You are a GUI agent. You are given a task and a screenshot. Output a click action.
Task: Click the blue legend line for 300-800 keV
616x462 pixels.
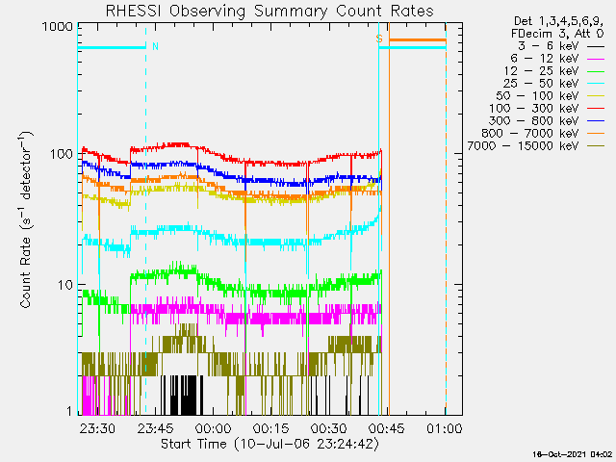tap(596, 121)
